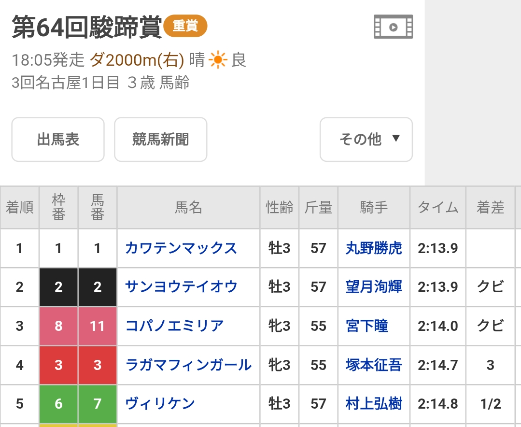The width and height of the screenshot is (521, 427).
Task: Open the 競馬新聞 racing paper
Action: (x=160, y=139)
